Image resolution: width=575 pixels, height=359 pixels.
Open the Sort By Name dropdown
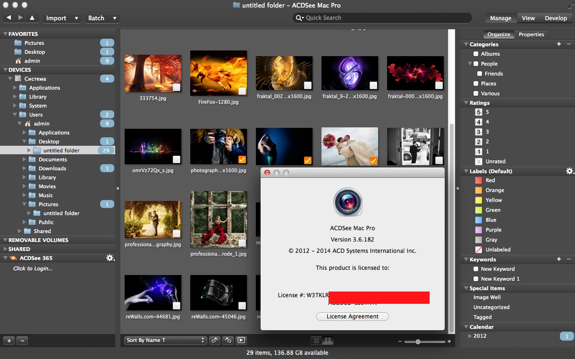point(166,340)
